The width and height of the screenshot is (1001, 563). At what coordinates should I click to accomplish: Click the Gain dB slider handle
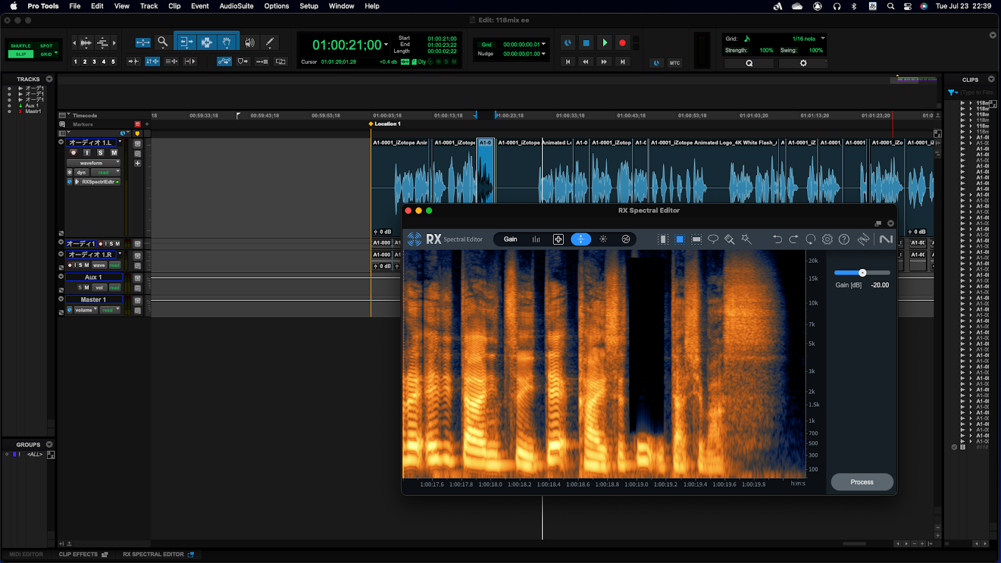point(862,273)
